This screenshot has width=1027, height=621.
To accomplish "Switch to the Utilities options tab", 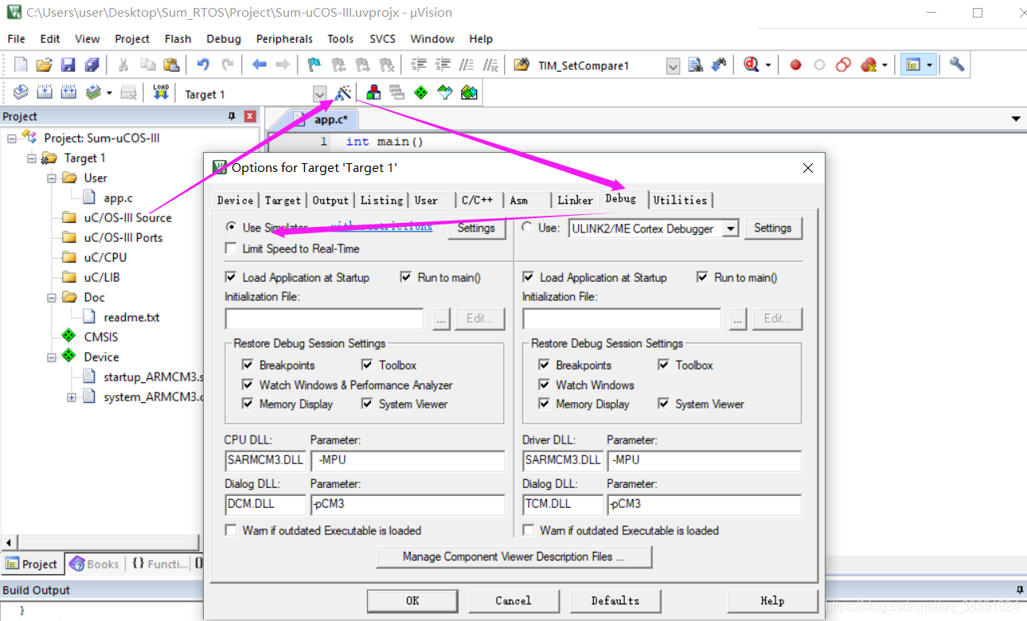I will (x=680, y=200).
